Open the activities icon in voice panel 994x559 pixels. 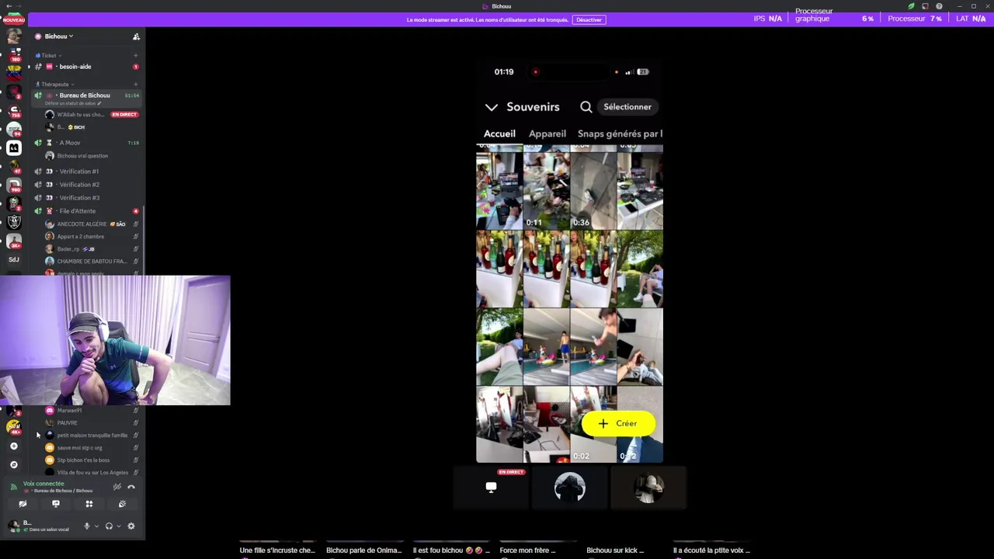(x=89, y=505)
